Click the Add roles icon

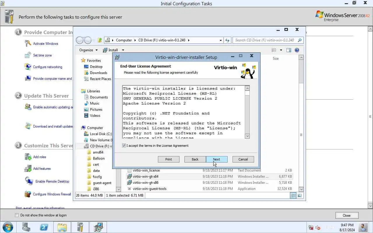click(28, 157)
